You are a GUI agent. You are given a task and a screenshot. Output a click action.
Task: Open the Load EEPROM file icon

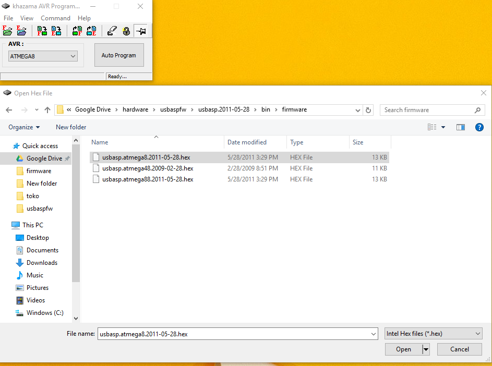21,31
